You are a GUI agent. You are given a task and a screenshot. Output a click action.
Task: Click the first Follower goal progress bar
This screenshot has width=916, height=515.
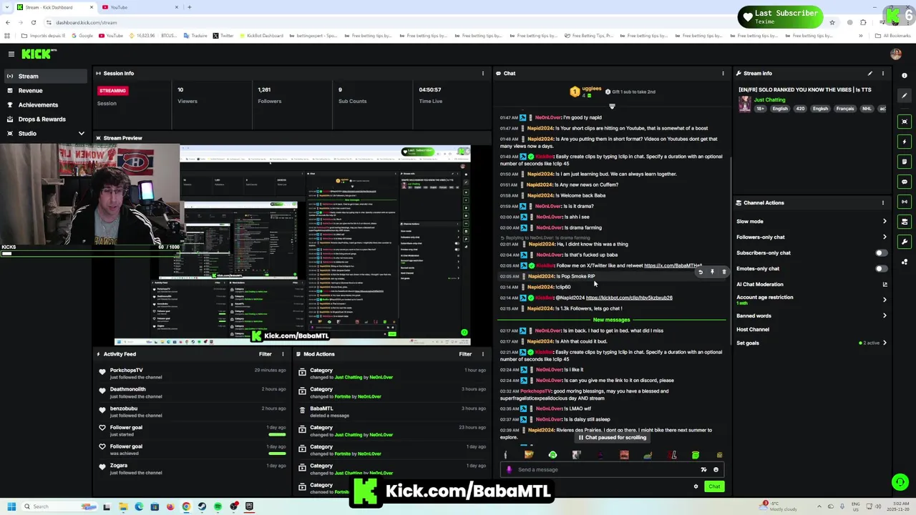[x=276, y=433]
